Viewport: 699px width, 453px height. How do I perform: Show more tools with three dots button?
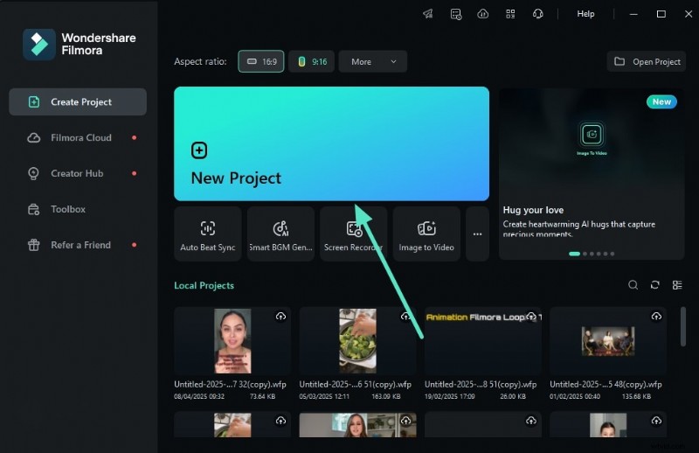477,233
